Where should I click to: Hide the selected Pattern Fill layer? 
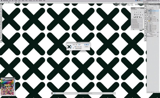coord(148,11)
